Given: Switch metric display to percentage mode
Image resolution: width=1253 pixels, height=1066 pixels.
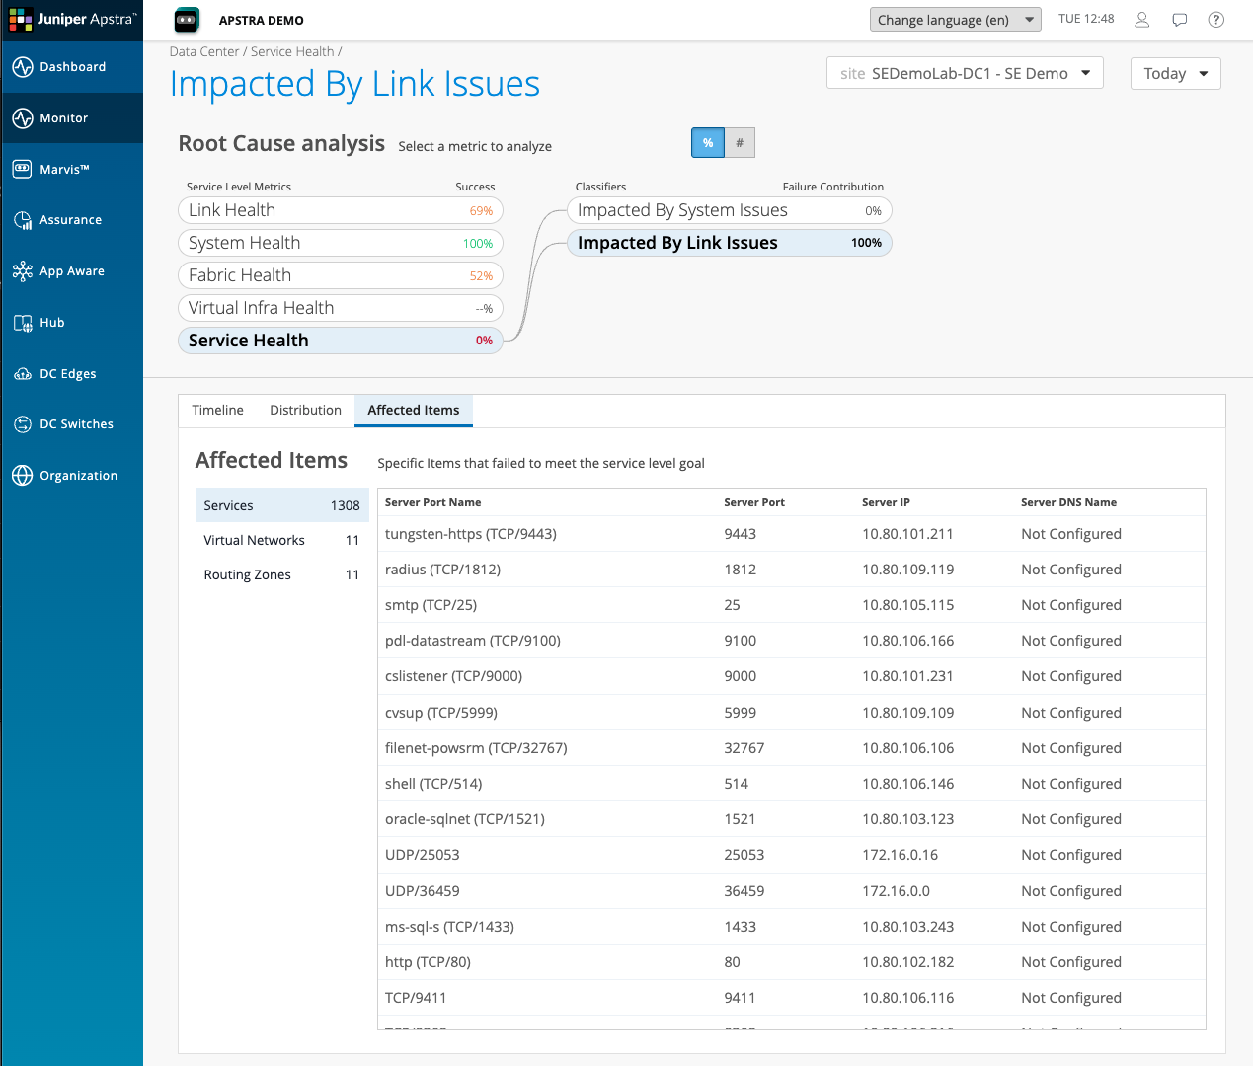Looking at the screenshot, I should [x=707, y=142].
